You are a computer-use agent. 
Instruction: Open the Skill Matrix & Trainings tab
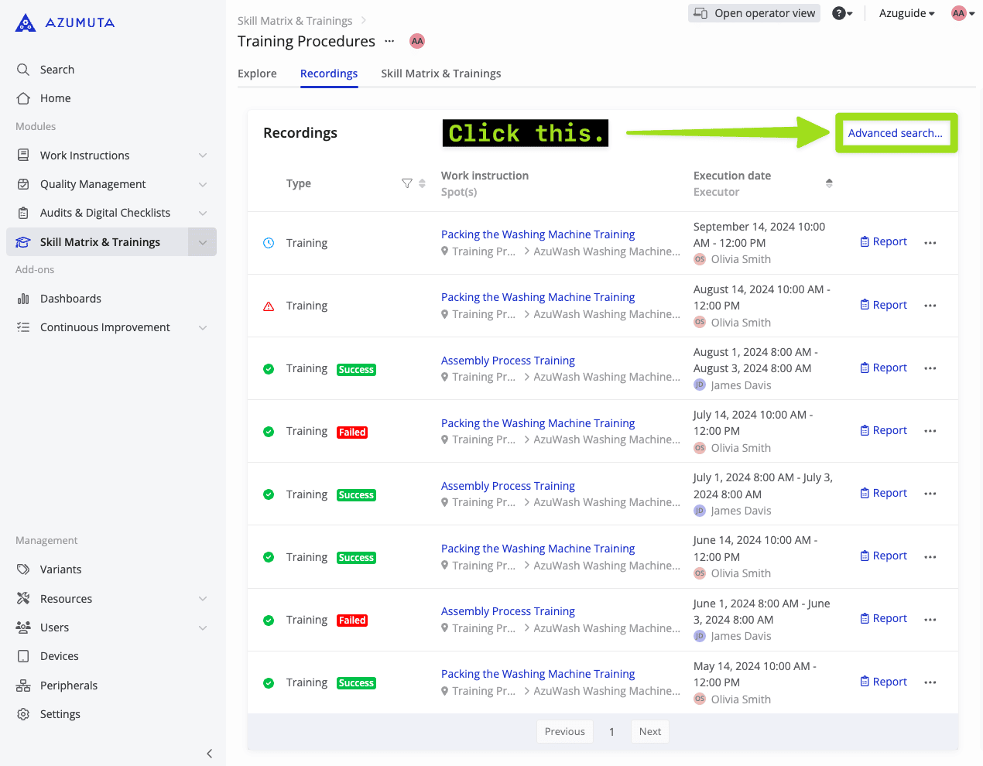coord(440,73)
